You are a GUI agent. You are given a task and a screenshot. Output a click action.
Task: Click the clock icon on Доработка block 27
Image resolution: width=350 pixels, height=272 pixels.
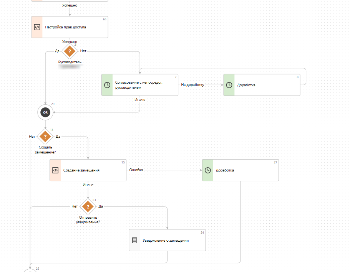pos(208,170)
